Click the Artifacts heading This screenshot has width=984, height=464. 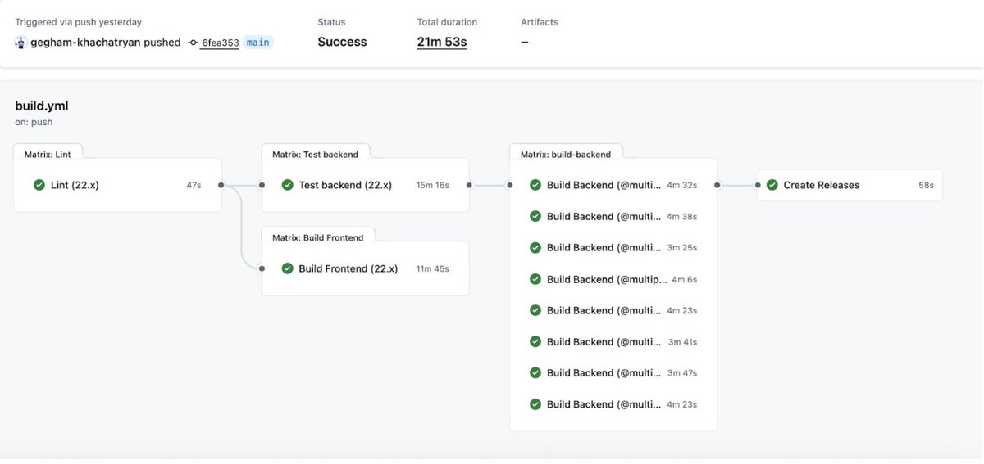[x=540, y=22]
